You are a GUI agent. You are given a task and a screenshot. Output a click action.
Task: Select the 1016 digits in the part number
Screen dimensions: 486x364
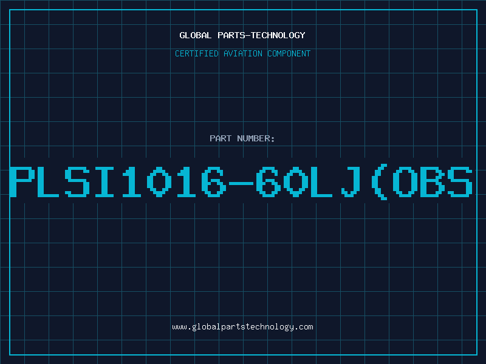(174, 181)
